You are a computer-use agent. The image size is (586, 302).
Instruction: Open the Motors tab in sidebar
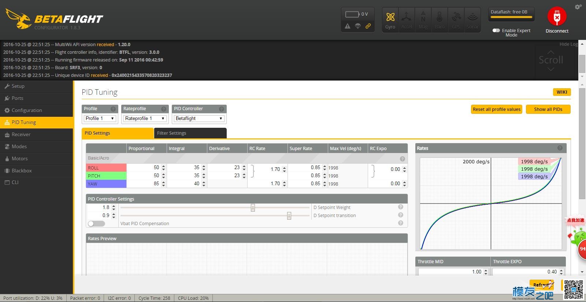(x=37, y=159)
